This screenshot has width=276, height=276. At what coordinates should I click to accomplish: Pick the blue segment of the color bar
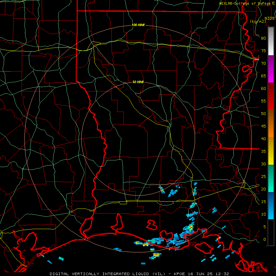271,205
